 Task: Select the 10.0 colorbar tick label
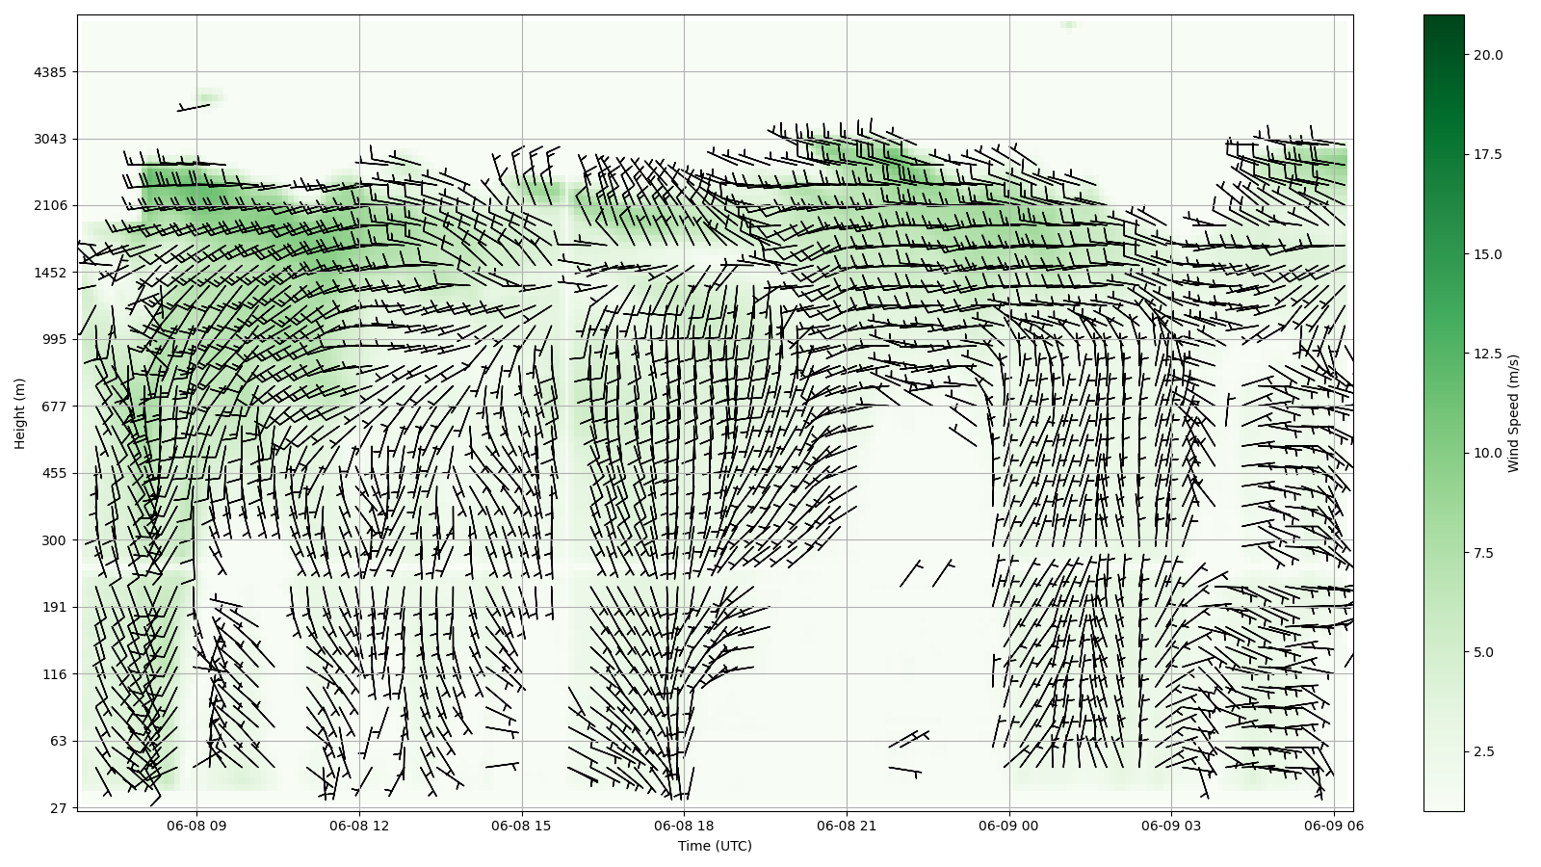[1487, 453]
